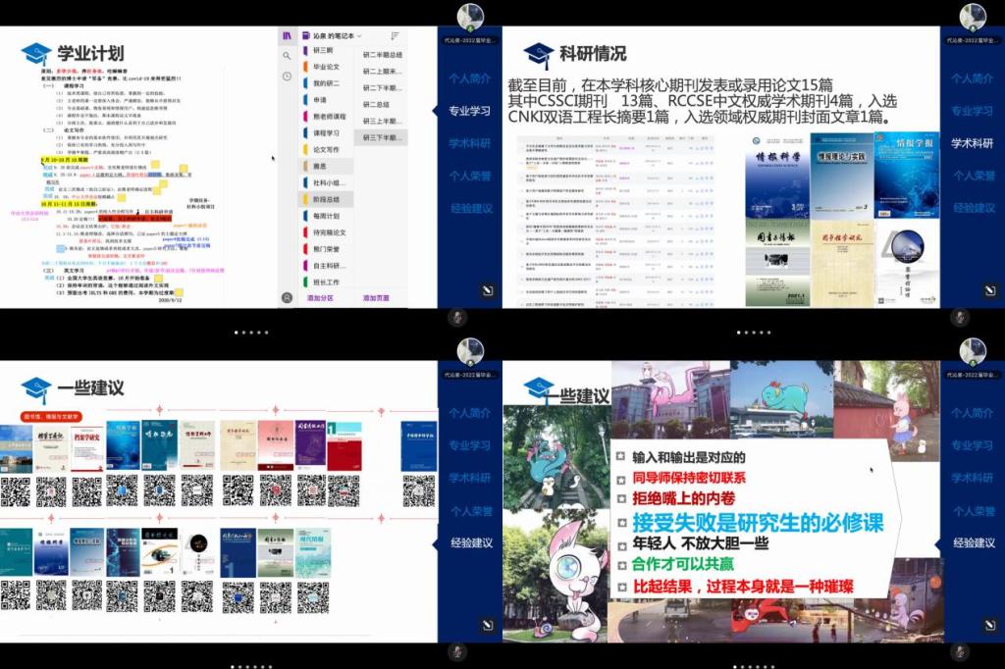Screen dimensions: 1005x669
Task: Select 个人荣誉 in bottom-right slide menu
Action: 972,510
